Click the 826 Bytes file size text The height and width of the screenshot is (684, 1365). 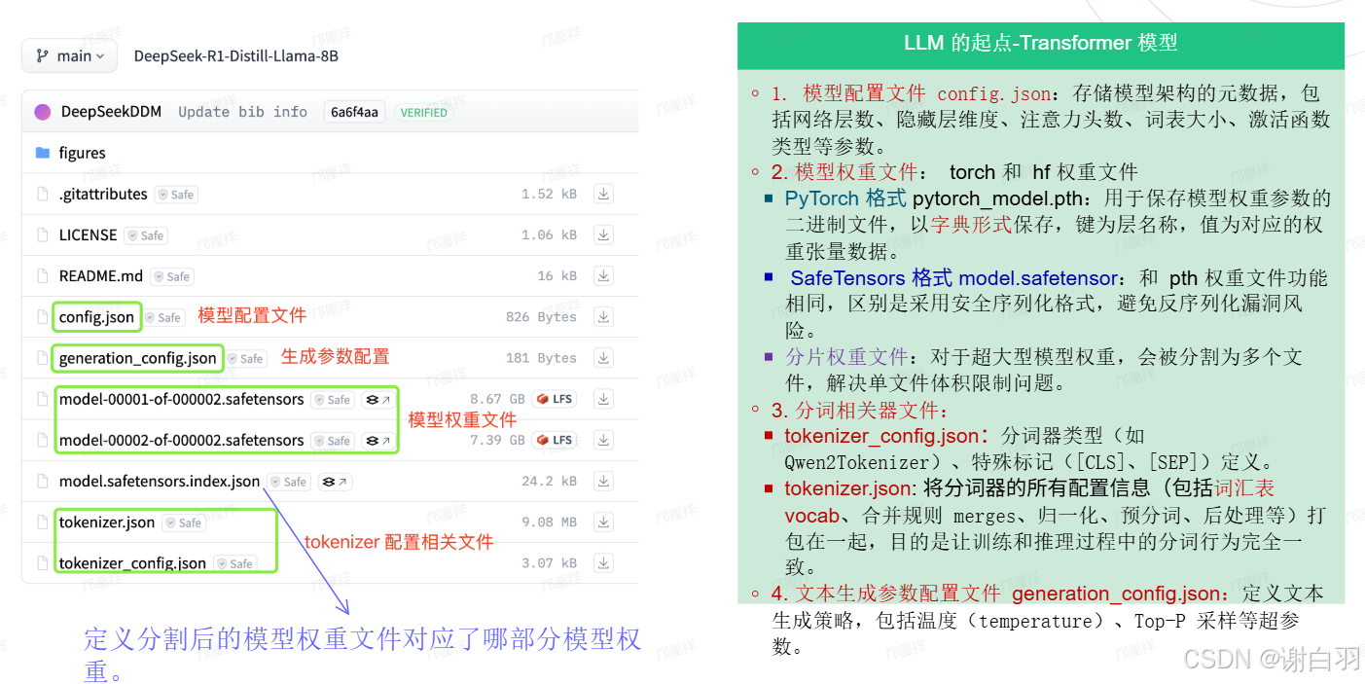coord(541,317)
